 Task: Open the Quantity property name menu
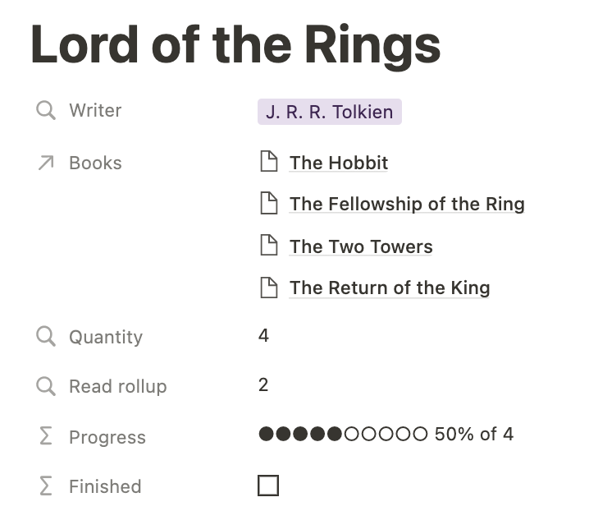coord(106,337)
